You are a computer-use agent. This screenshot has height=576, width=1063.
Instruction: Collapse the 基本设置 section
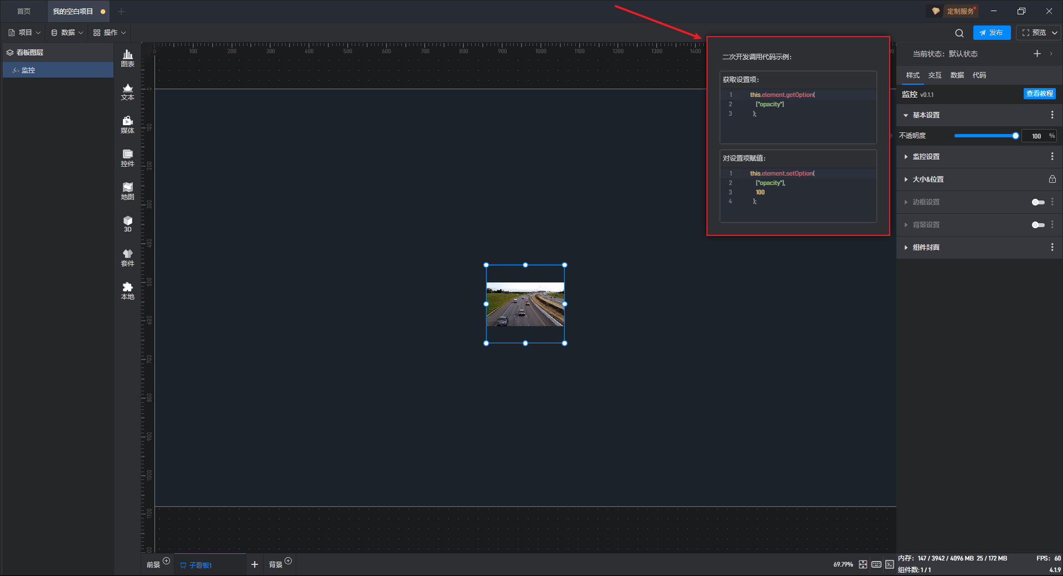coord(926,115)
